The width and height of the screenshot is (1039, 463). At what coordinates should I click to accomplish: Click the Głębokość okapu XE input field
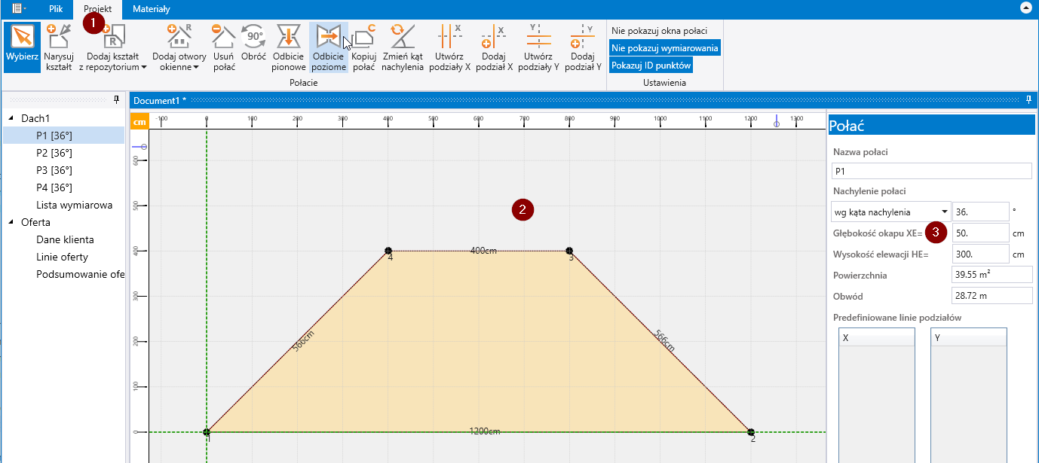coord(979,233)
